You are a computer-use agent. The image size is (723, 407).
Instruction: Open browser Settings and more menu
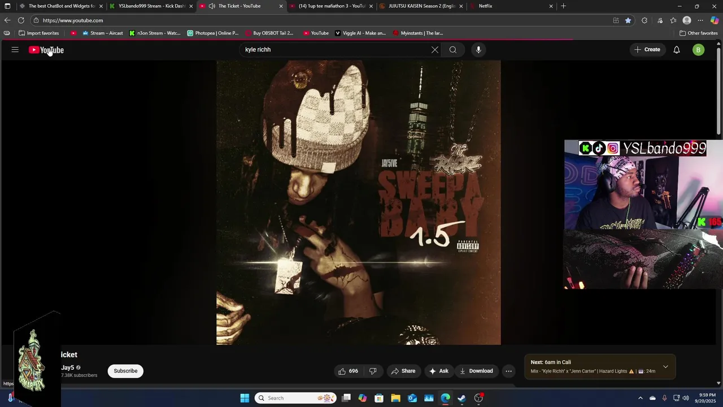700,20
